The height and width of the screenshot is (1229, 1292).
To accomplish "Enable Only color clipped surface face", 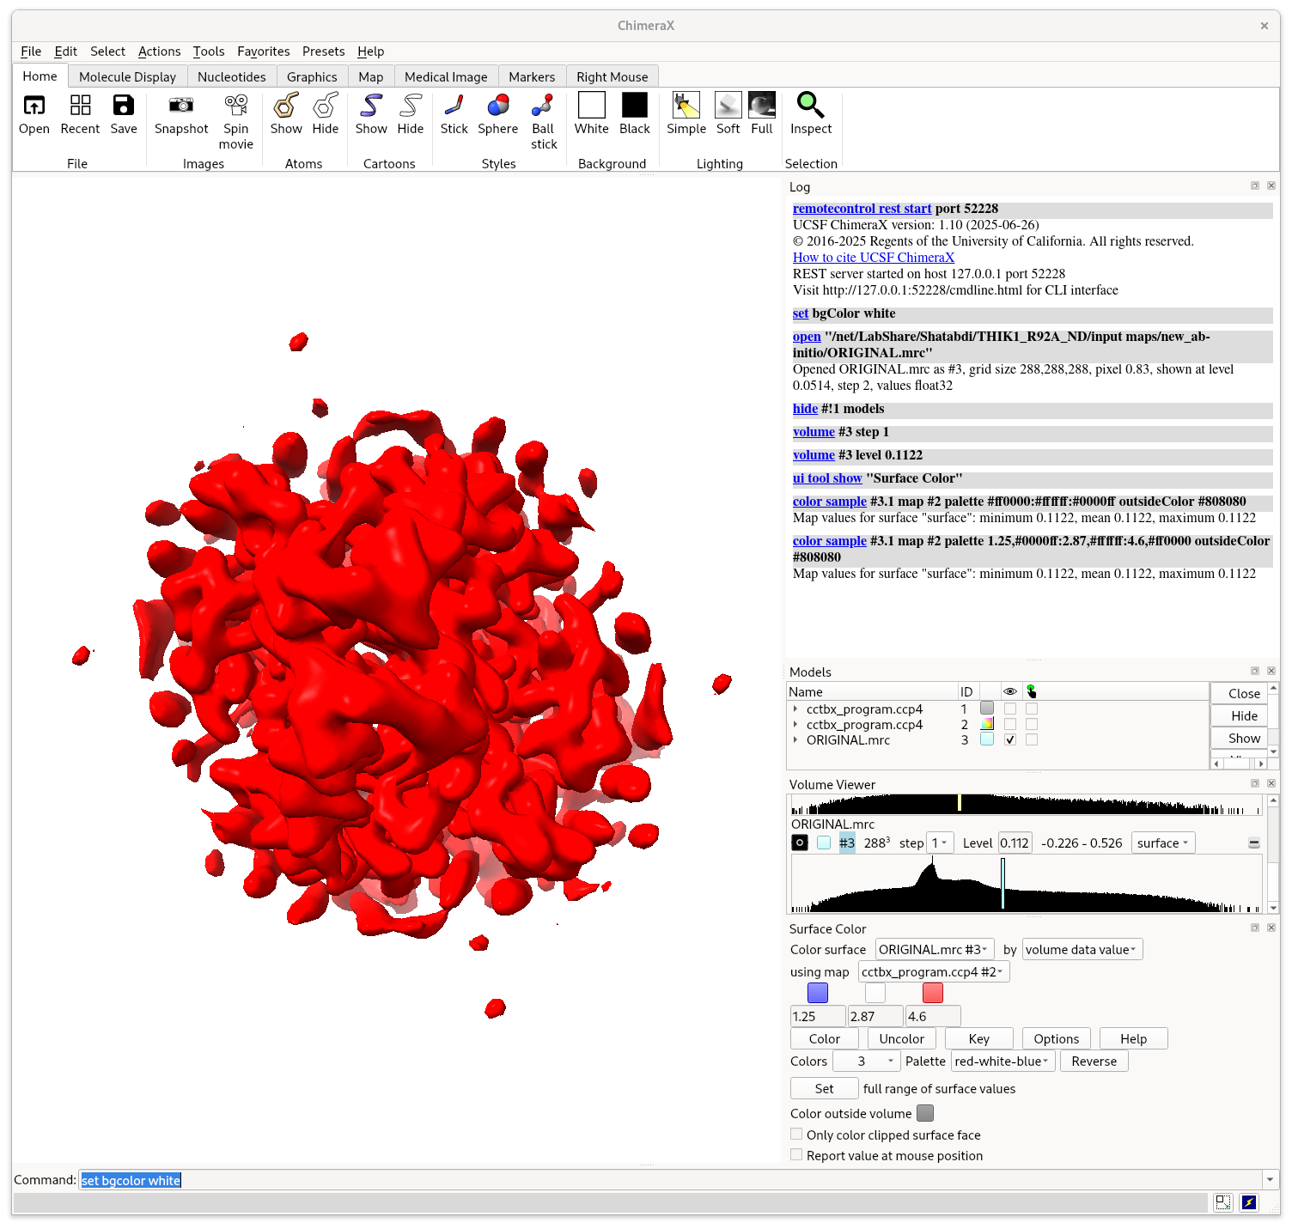I will [x=796, y=1135].
